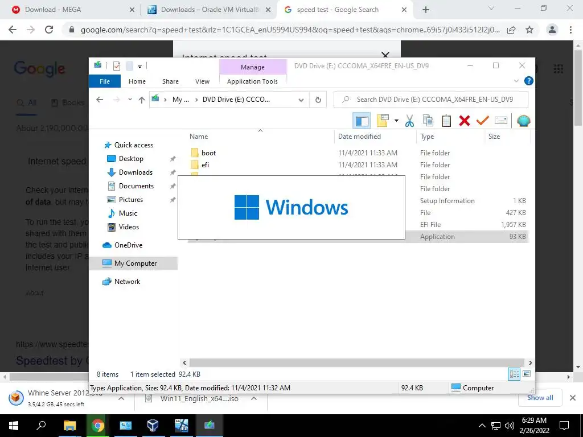Click the orange checkmark Properties icon
This screenshot has width=583, height=437.
[x=483, y=121]
